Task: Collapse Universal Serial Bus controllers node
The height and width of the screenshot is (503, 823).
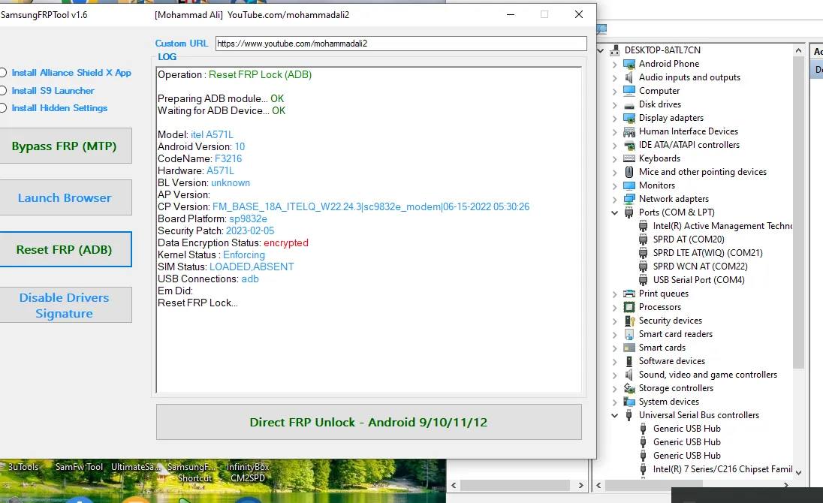Action: click(x=615, y=415)
